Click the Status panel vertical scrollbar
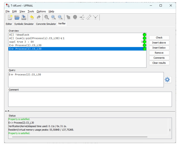 170,130
